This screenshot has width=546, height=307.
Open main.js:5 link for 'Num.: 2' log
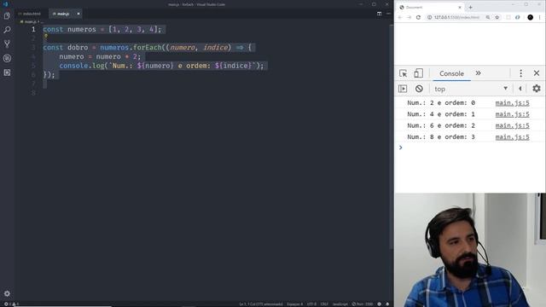tap(512, 102)
